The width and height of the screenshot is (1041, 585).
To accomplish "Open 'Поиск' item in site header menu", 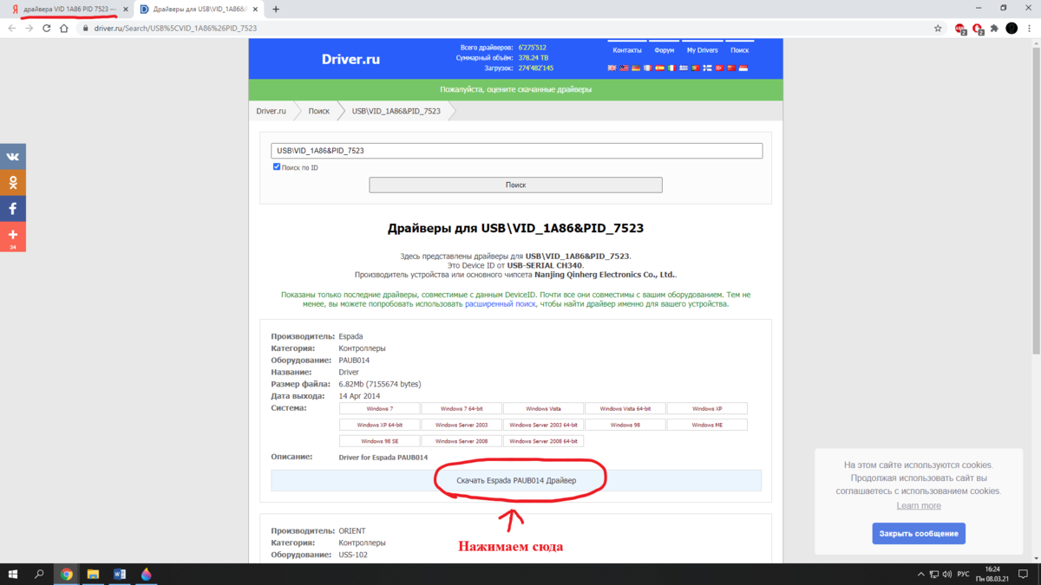I will coord(739,50).
